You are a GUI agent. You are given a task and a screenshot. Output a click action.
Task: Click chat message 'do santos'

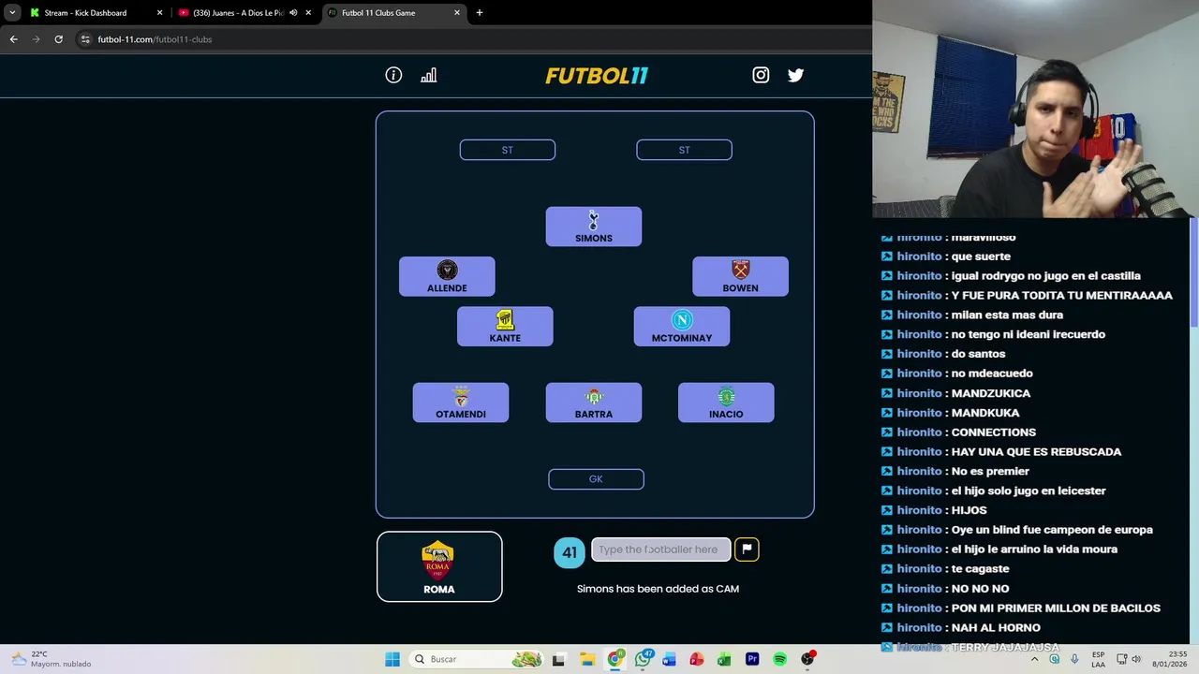978,354
